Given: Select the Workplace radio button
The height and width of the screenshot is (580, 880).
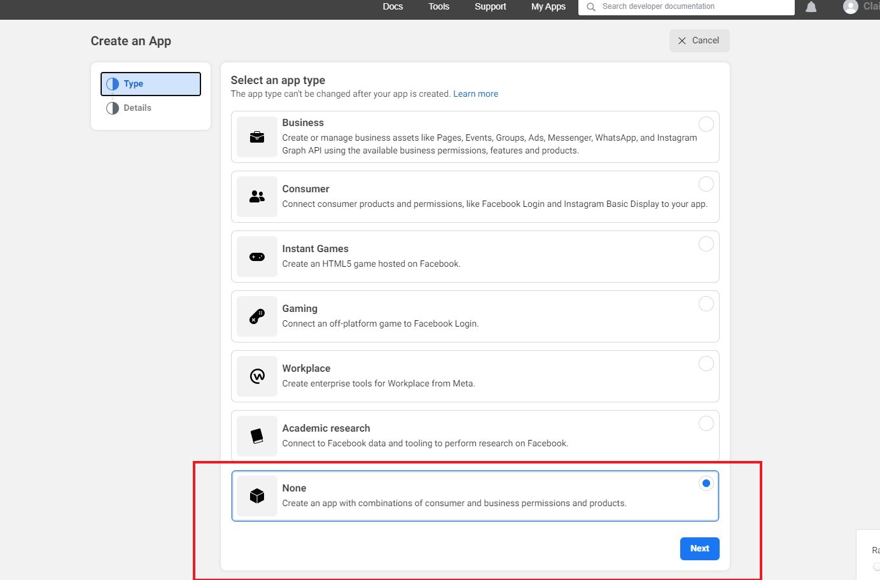Looking at the screenshot, I should [706, 364].
